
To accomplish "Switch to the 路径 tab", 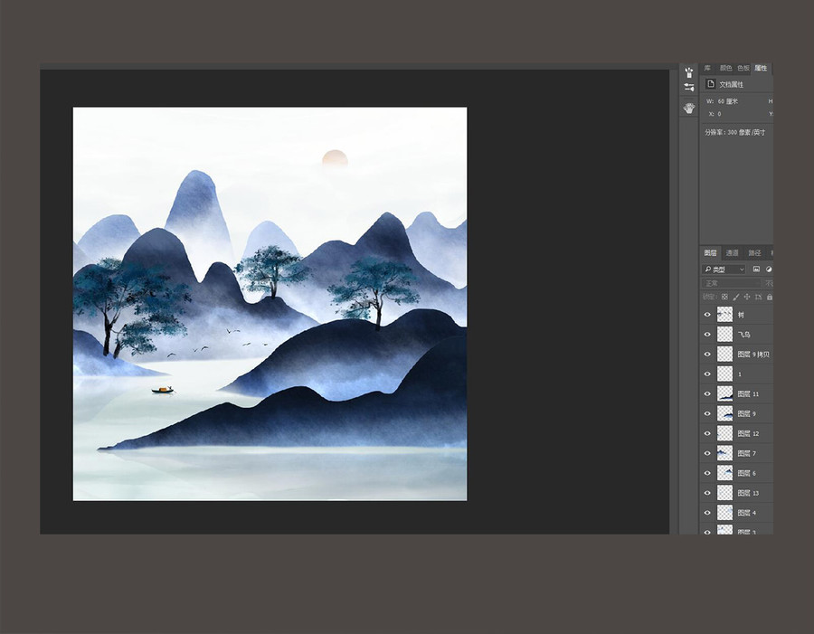I will [754, 253].
